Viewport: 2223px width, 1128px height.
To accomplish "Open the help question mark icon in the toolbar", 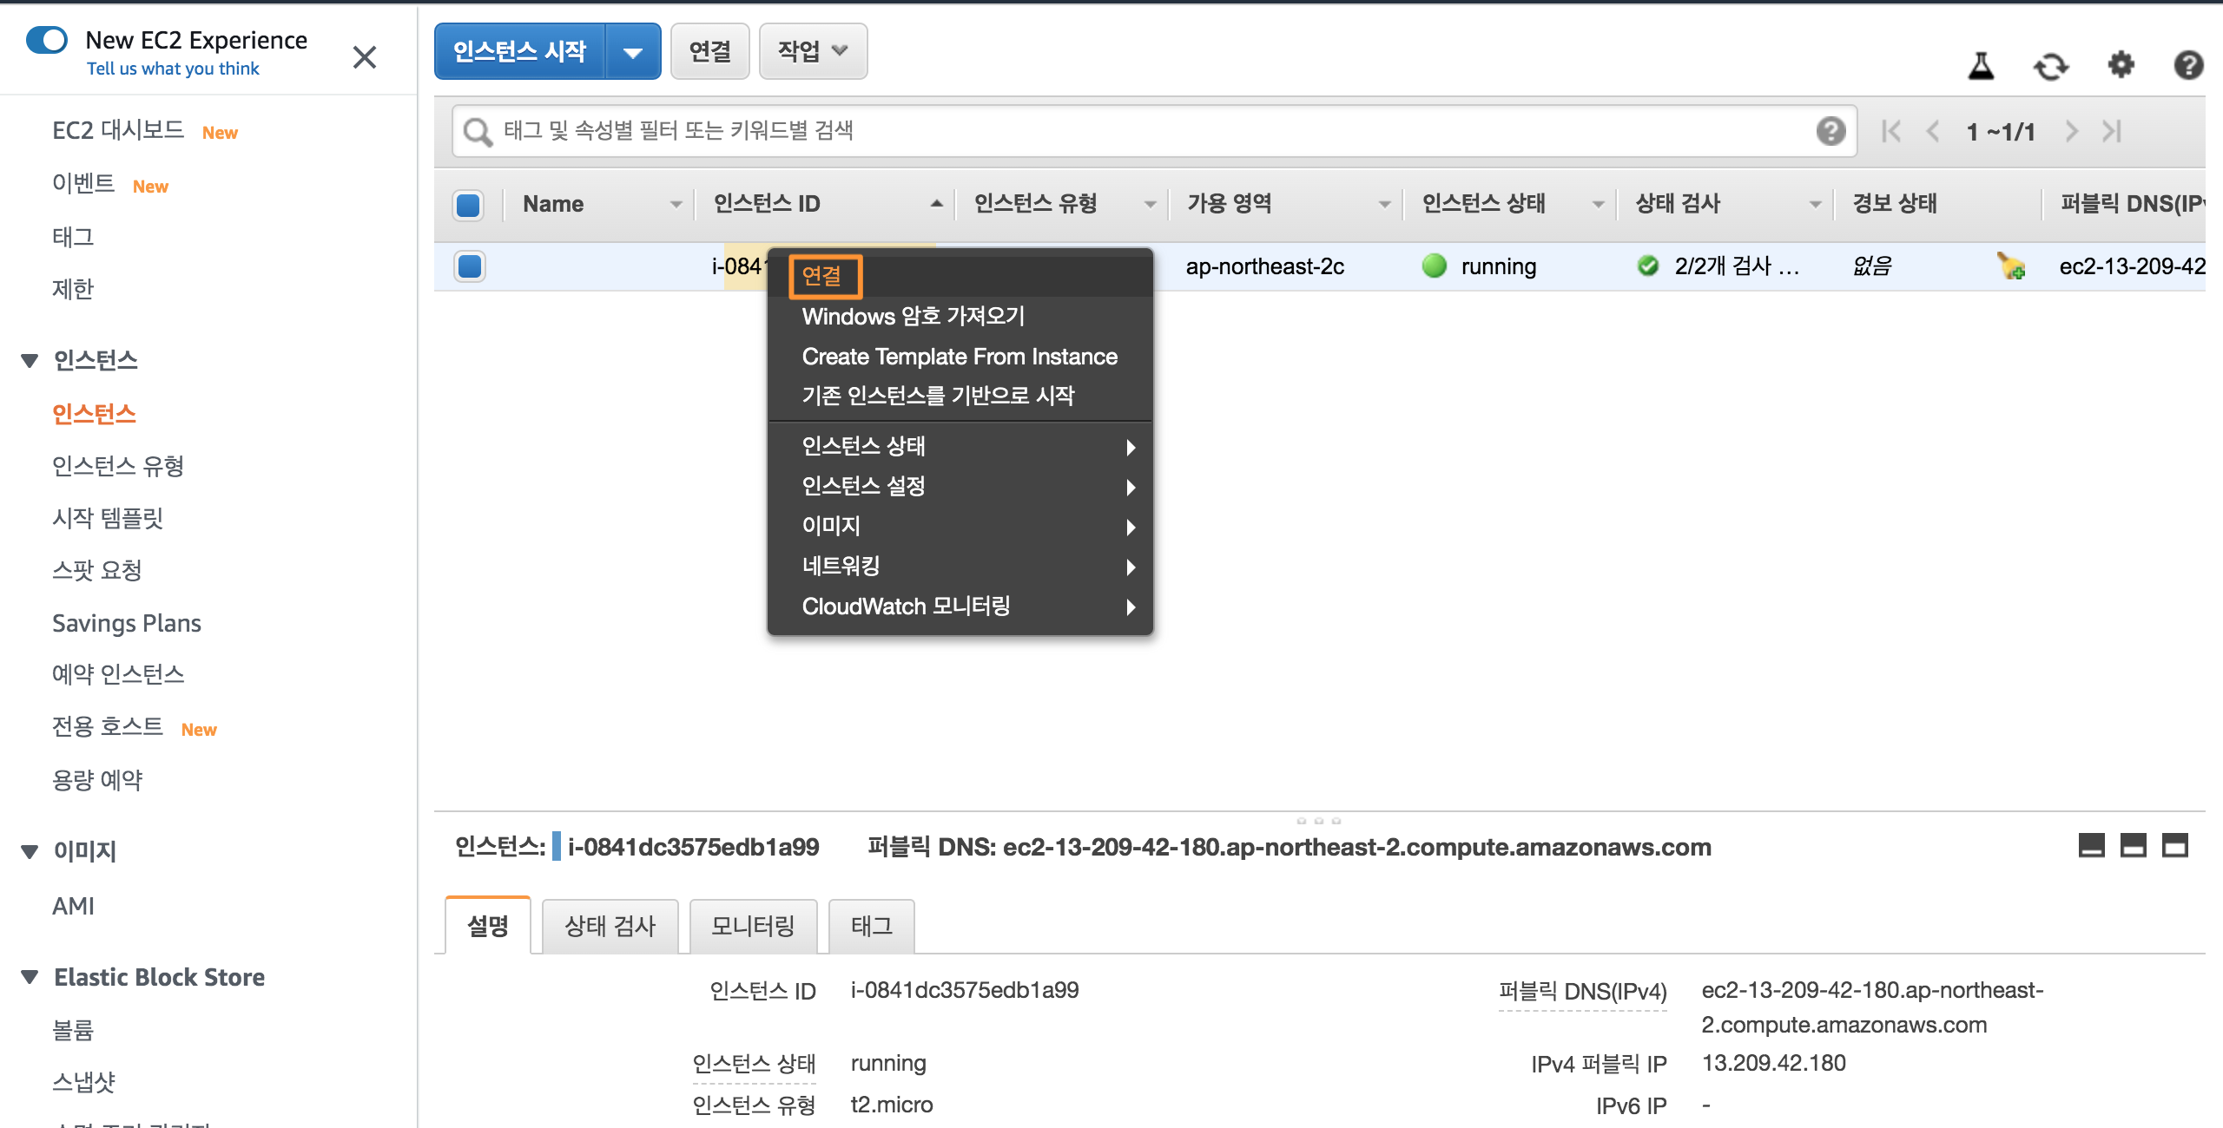I will click(2188, 65).
